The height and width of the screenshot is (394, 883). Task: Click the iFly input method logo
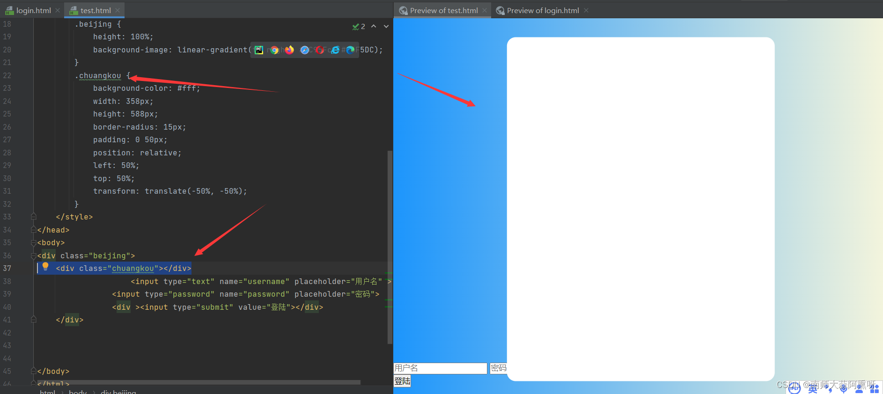(x=794, y=388)
